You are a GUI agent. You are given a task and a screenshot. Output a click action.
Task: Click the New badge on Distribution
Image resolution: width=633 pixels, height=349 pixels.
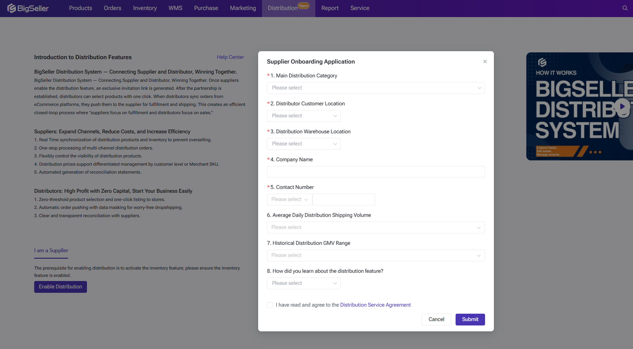(x=304, y=6)
